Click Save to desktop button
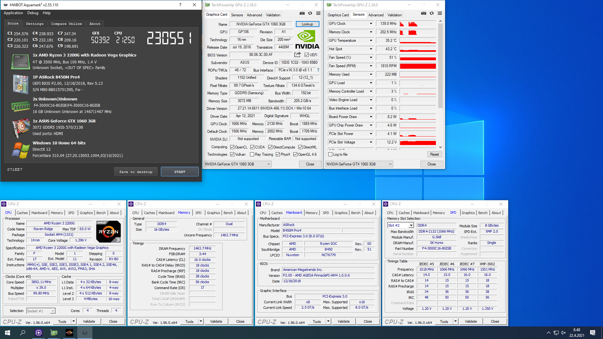 point(136,172)
